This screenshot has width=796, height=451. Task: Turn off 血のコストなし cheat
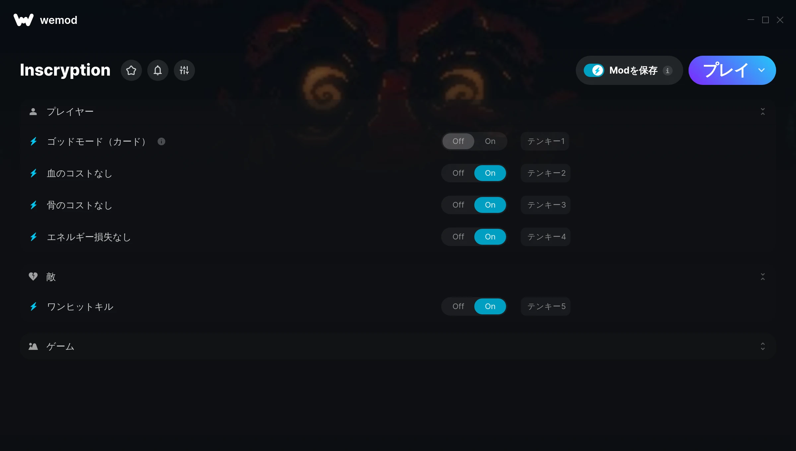pos(458,173)
